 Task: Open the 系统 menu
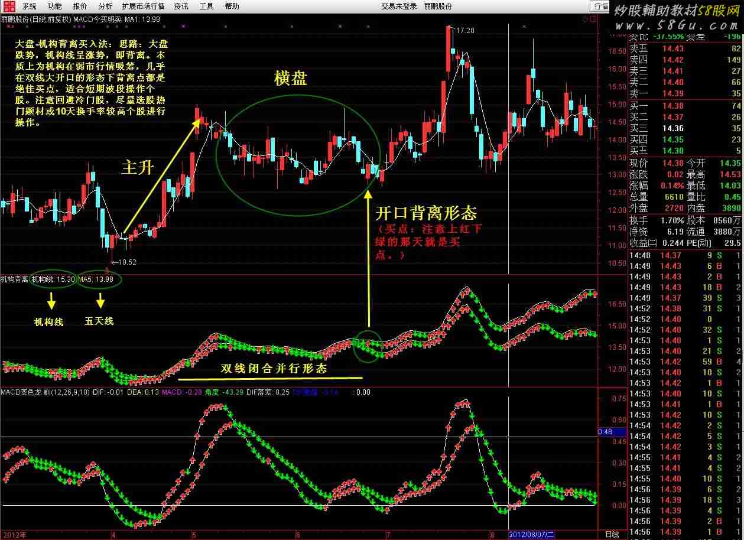coord(29,6)
